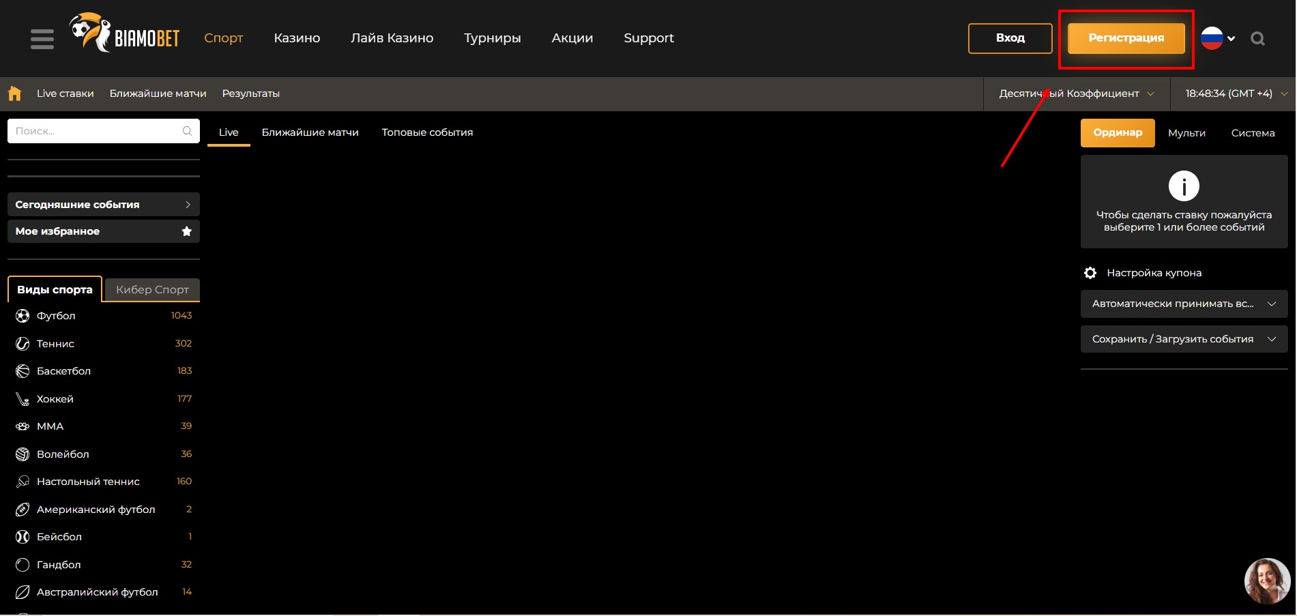Select the Мульти bet type tab

(x=1186, y=133)
